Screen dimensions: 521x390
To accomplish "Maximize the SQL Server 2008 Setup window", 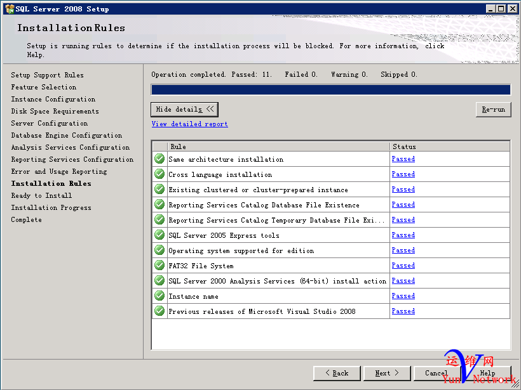I will tap(501, 9).
